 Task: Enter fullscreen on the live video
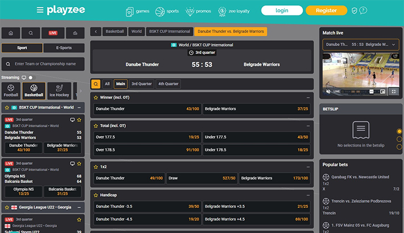pos(394,91)
